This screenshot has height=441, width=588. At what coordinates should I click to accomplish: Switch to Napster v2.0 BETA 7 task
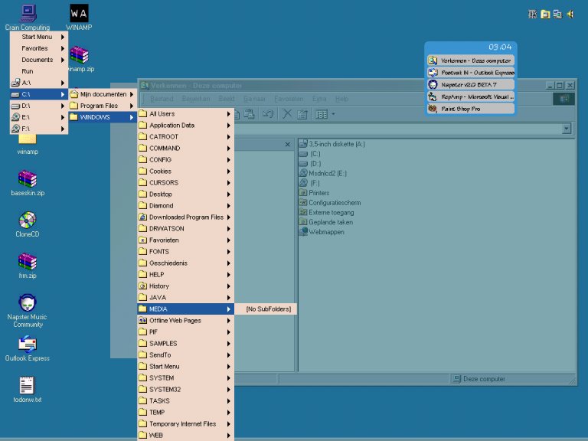(470, 84)
